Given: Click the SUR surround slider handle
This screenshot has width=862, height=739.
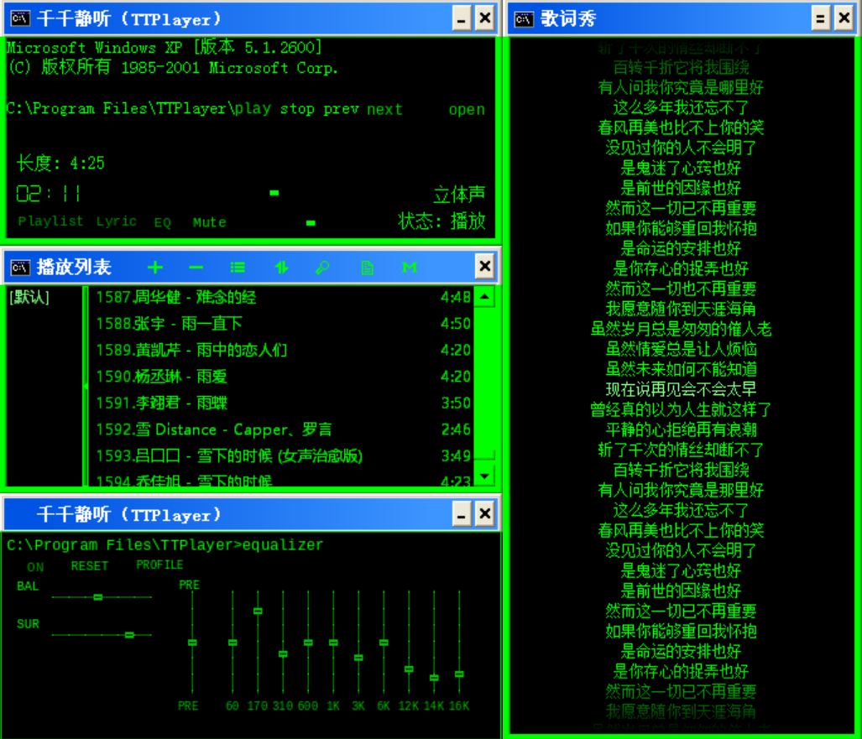Looking at the screenshot, I should pos(130,635).
